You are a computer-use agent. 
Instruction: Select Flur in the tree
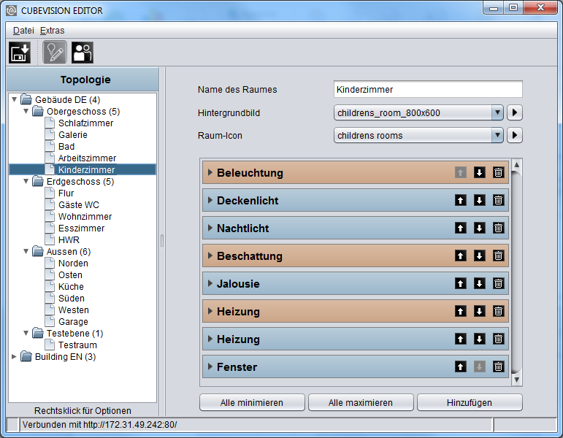66,193
